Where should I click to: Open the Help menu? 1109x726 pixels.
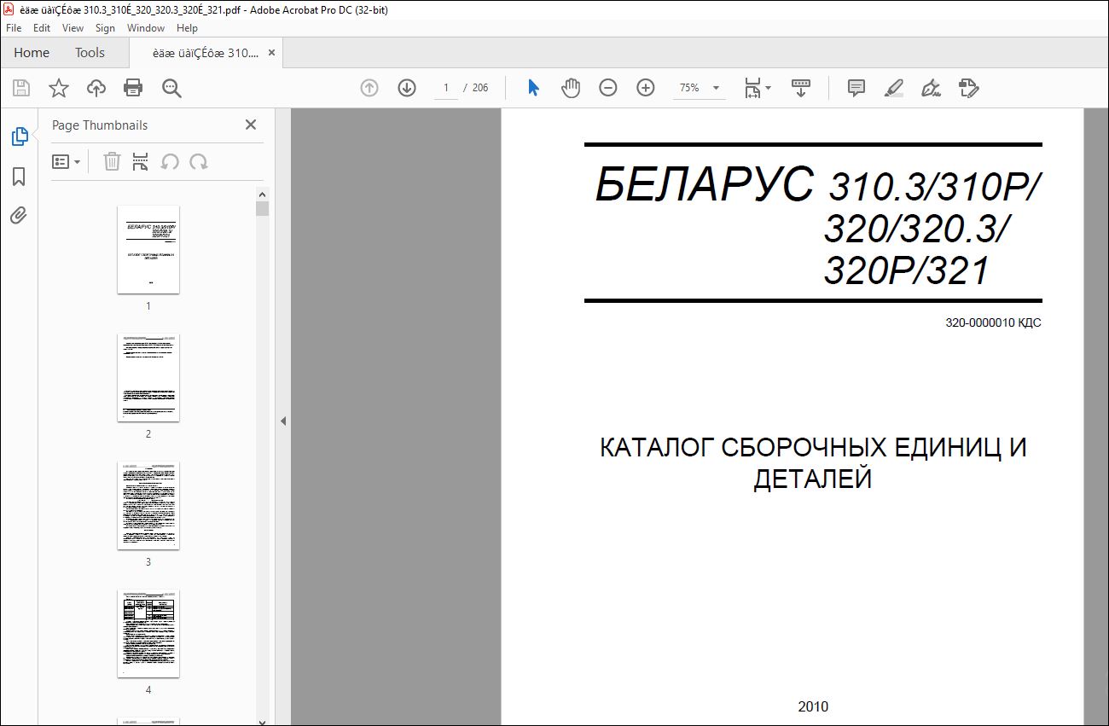pos(187,28)
